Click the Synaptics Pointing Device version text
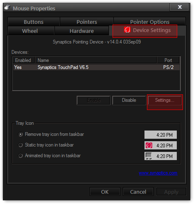The image size is (194, 204). click(x=97, y=42)
